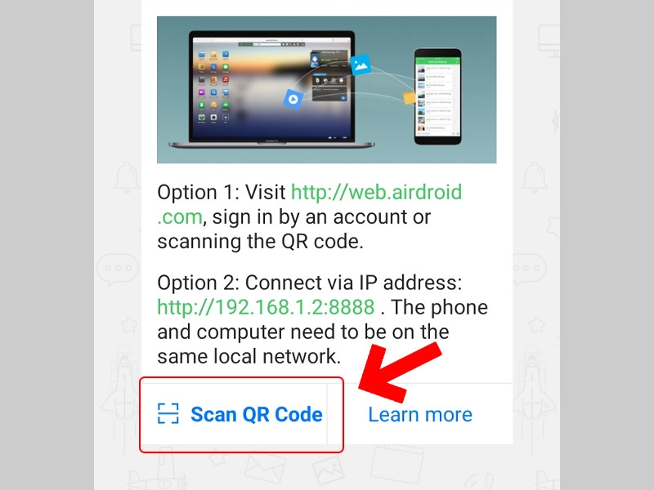Tap the envelope doodle at bottom background
This screenshot has width=654, height=490.
pos(265,469)
